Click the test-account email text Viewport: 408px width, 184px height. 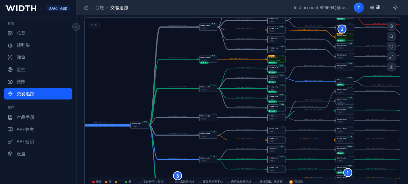coord(322,8)
